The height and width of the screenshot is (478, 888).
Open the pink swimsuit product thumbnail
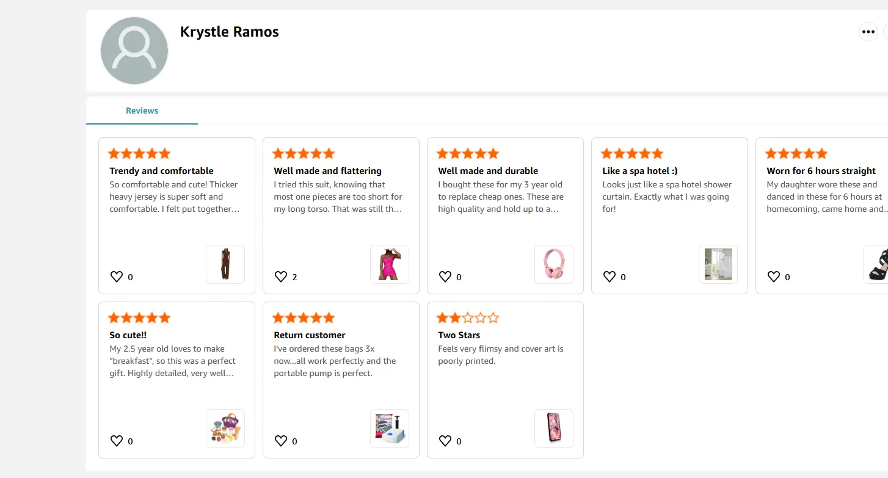(390, 264)
